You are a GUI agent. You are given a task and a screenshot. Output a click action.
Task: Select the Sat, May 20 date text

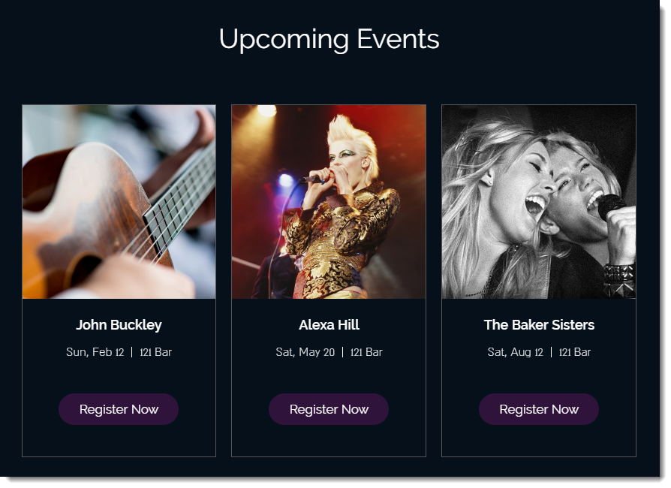tap(305, 352)
